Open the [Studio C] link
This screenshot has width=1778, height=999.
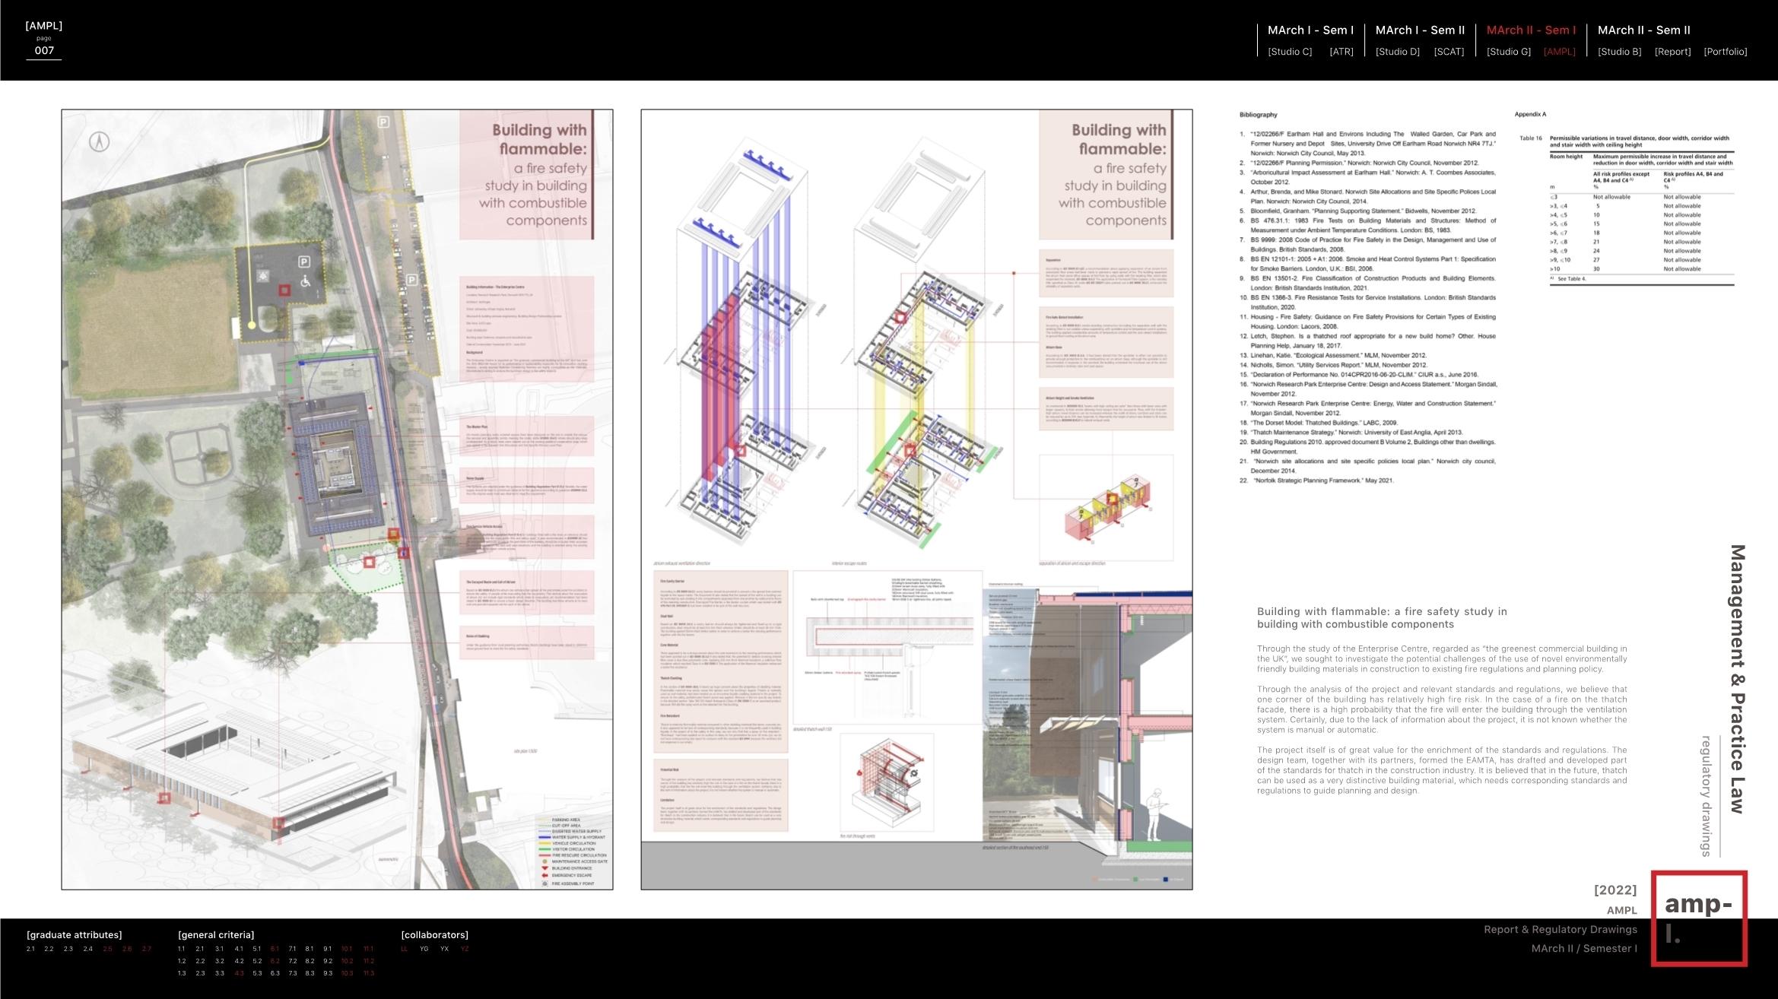point(1290,52)
